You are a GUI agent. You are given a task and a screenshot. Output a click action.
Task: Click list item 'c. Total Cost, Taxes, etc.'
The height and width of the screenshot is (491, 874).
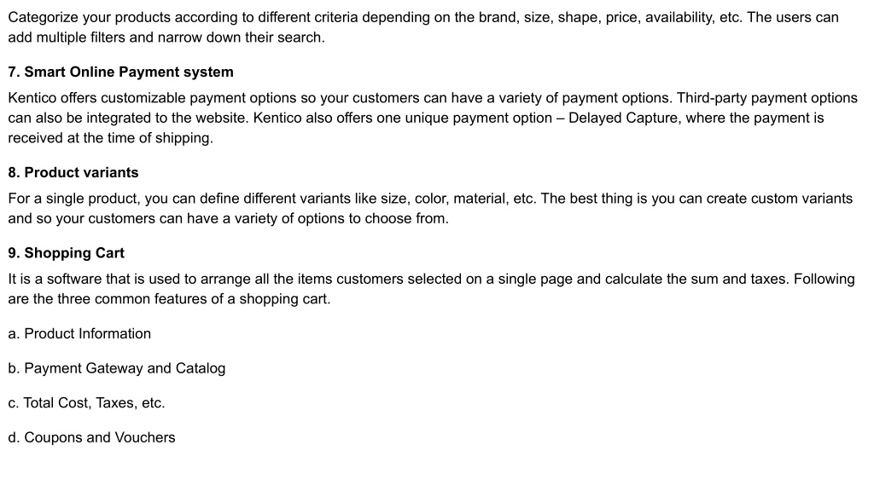pos(86,403)
